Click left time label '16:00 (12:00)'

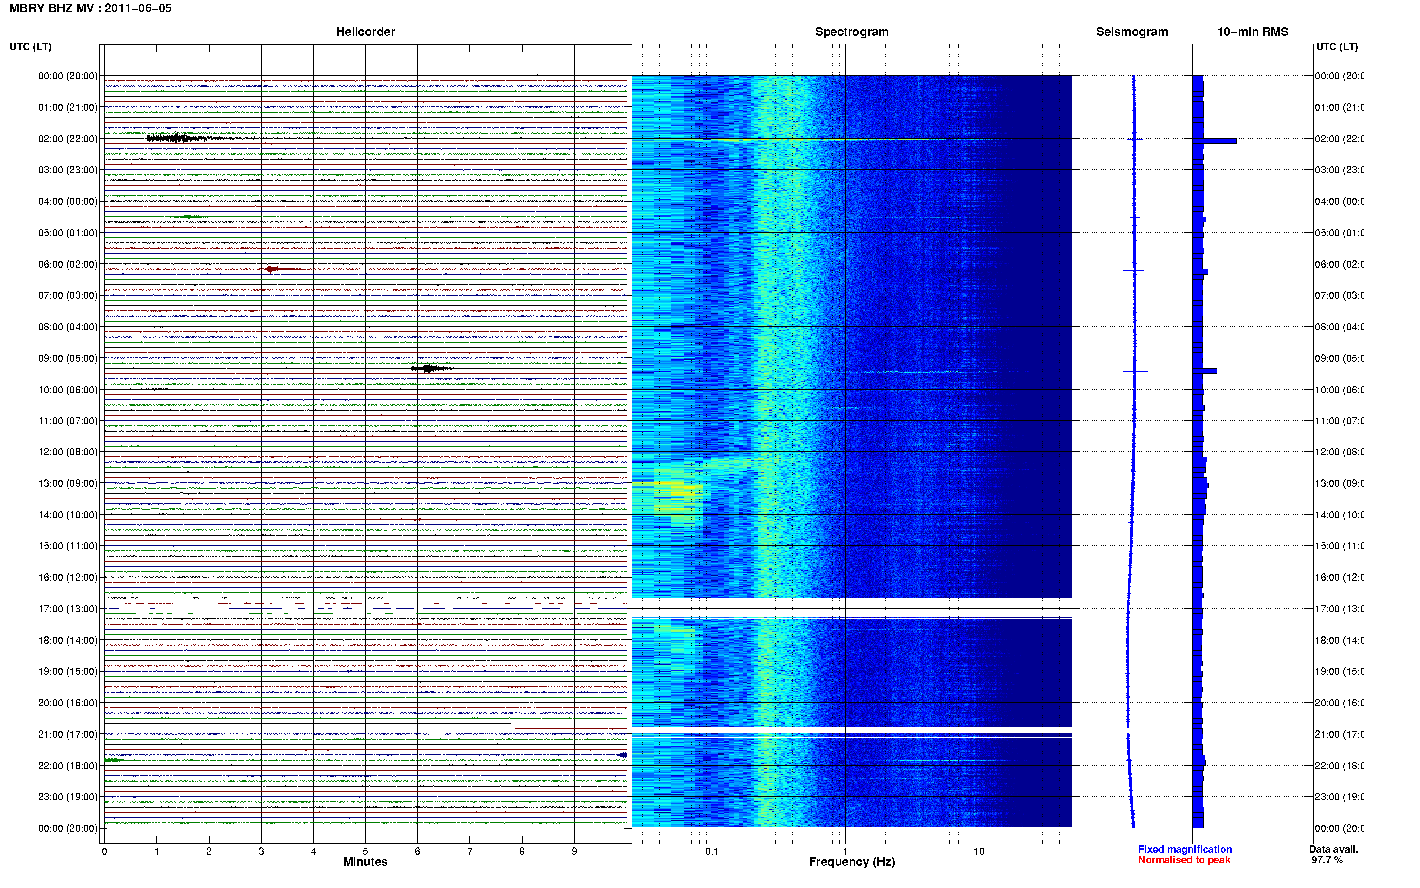tap(68, 577)
